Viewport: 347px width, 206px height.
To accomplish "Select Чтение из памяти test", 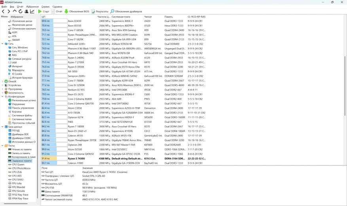I will point(22,149).
